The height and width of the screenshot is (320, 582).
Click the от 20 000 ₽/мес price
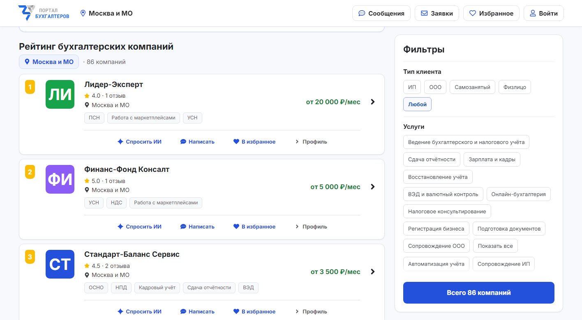333,102
